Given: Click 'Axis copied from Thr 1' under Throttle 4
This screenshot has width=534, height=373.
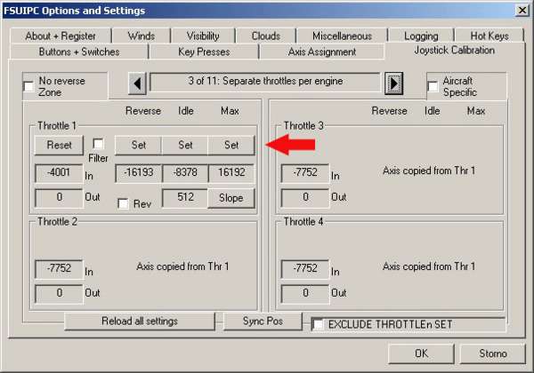Looking at the screenshot, I should (x=429, y=266).
